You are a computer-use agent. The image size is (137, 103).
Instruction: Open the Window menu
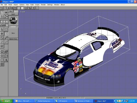click(x=57, y=5)
